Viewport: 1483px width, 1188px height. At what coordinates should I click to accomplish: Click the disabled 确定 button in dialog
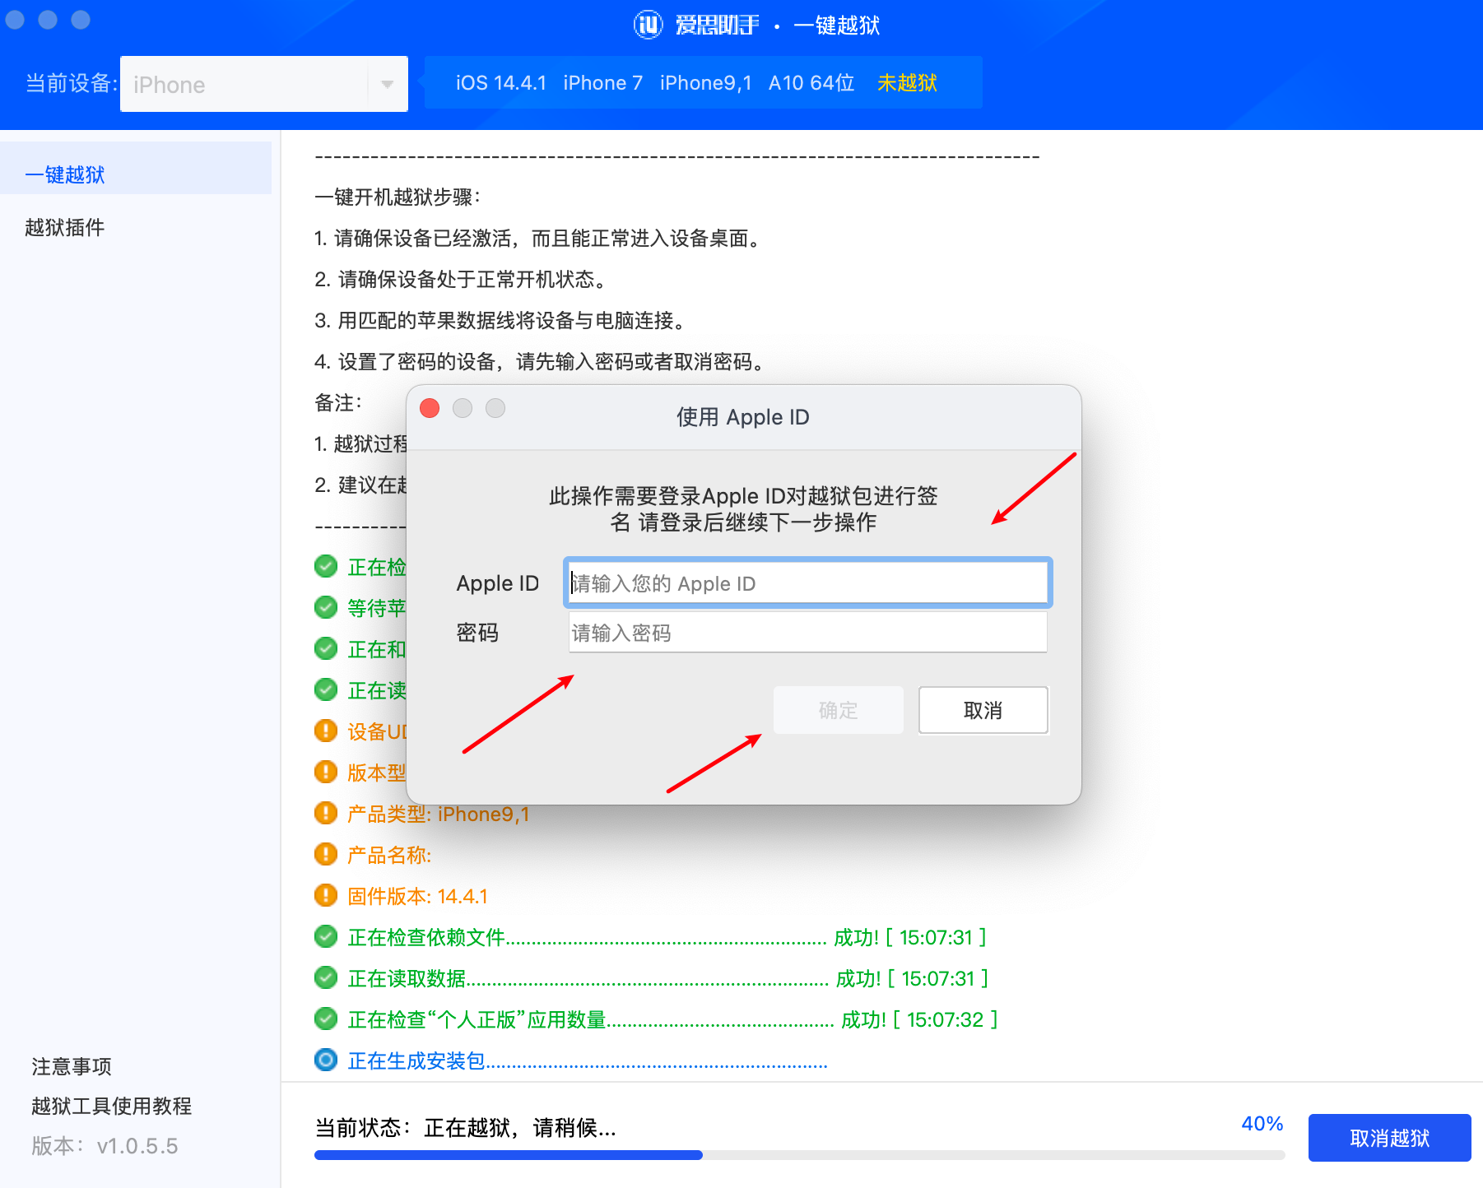click(838, 710)
